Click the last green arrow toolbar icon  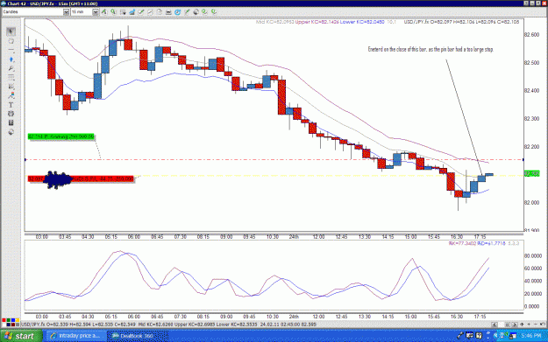(x=214, y=12)
